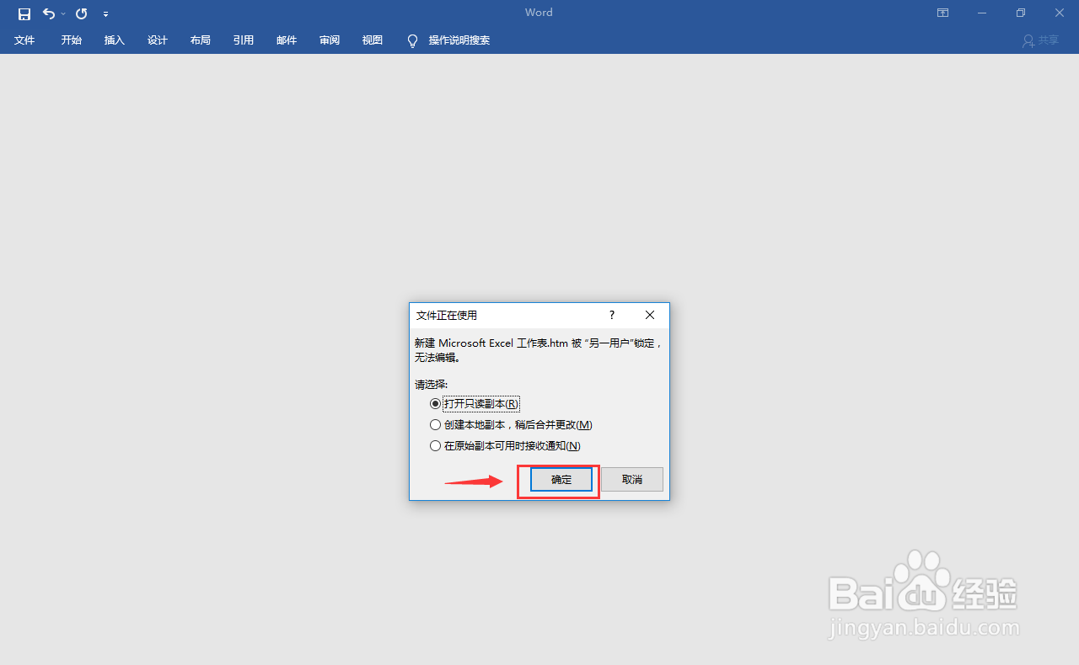This screenshot has height=665, width=1079.
Task: Click the 共享 share button
Action: (1041, 40)
